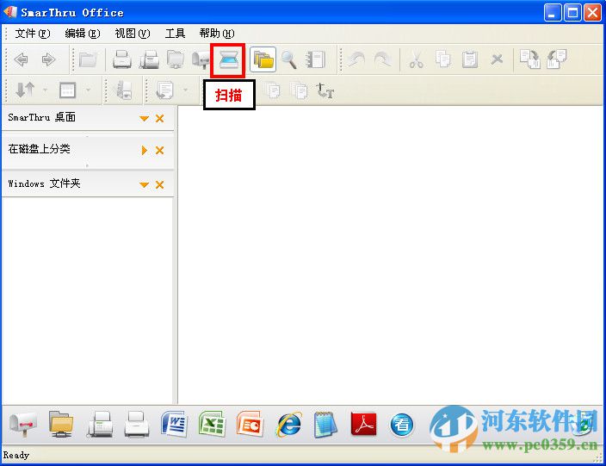
Task: Click the send-to-printer document icon in second toolbar
Action: [124, 90]
